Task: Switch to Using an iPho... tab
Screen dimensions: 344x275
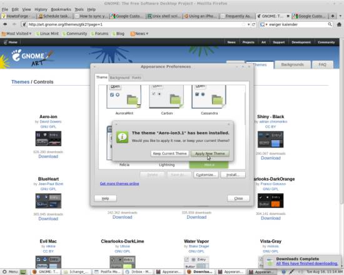Action: point(201,16)
